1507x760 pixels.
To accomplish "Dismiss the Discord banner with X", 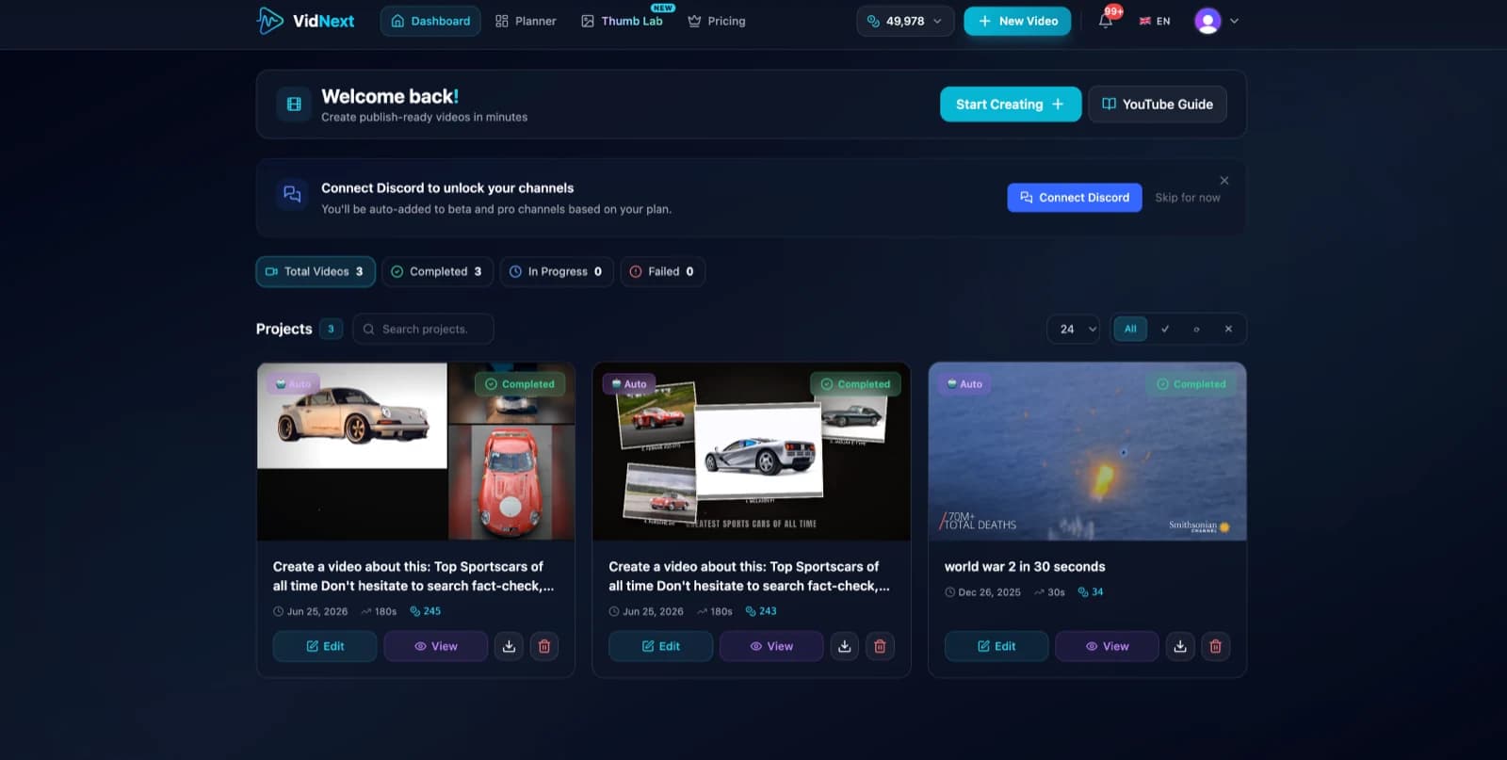I will (x=1224, y=180).
